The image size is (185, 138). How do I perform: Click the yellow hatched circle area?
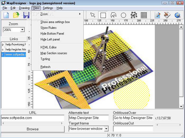pyautogui.click(x=132, y=93)
